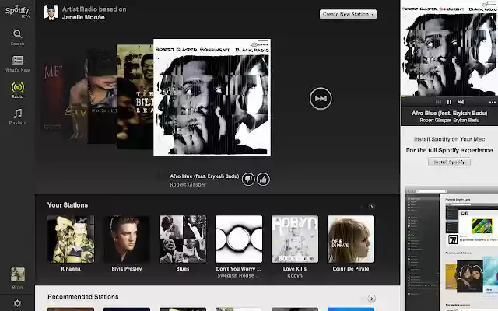498x311 pixels.
Task: Click the Recommended Stations heading
Action: (83, 297)
